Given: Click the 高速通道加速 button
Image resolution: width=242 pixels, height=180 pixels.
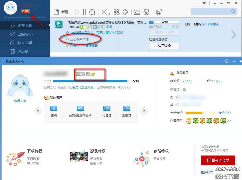Looking at the screenshot, I should point(164,33).
